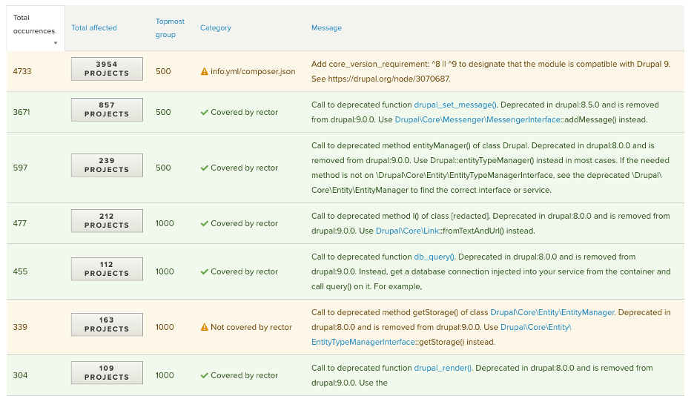Sort by Message column header
The height and width of the screenshot is (396, 694).
(326, 28)
